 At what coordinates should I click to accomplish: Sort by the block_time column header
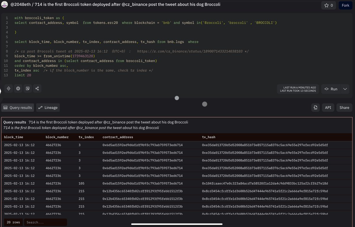(x=14, y=137)
